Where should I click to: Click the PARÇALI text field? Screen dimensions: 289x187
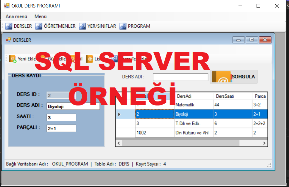pyautogui.click(x=61, y=128)
